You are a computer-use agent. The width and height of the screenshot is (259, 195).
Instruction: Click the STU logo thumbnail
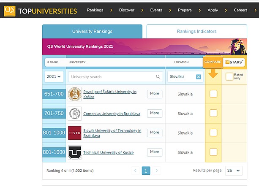[75, 133]
